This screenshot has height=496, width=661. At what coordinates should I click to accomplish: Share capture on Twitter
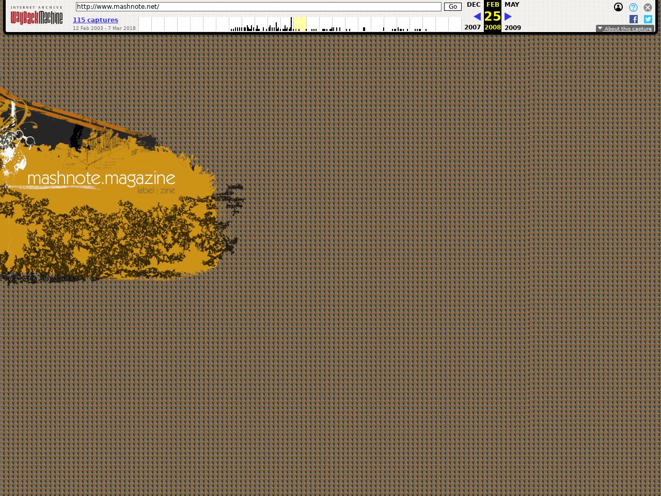[x=648, y=19]
